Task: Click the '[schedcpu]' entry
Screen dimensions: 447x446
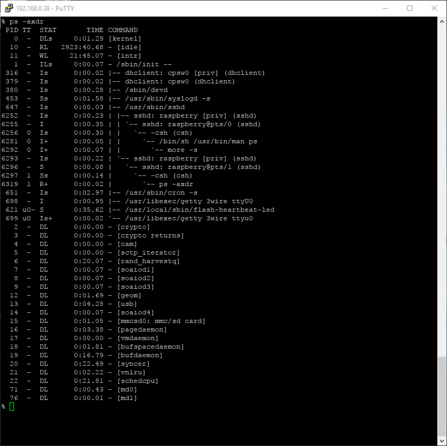Action: [x=138, y=381]
